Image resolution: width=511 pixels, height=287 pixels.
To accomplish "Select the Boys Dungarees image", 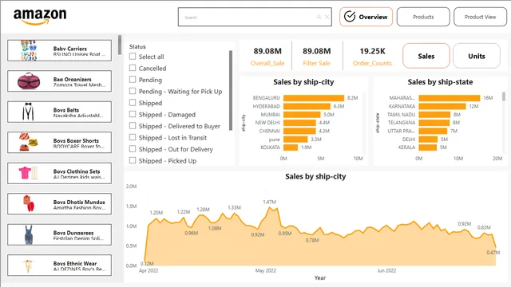I will [29, 234].
